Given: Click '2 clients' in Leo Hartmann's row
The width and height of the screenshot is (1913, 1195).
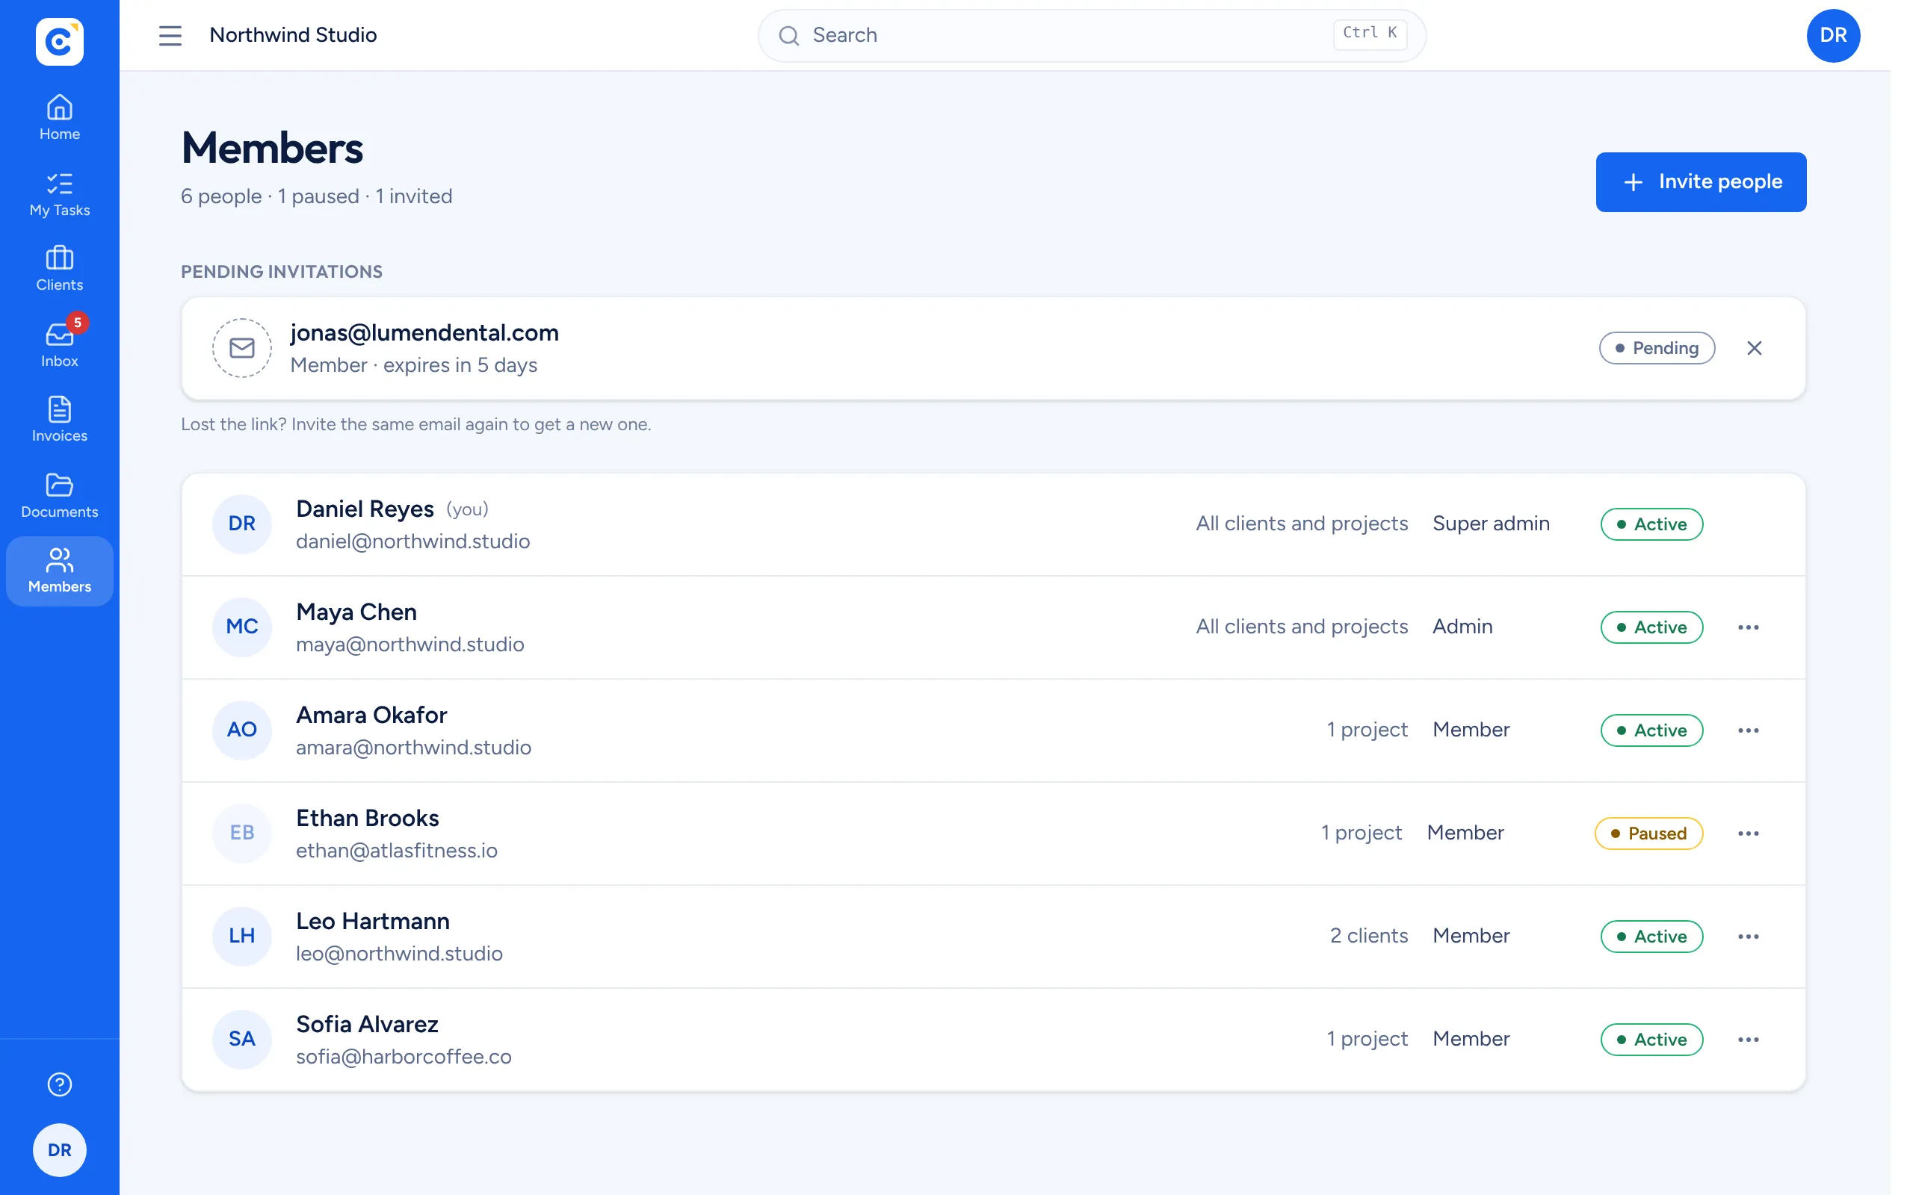Looking at the screenshot, I should [1368, 936].
